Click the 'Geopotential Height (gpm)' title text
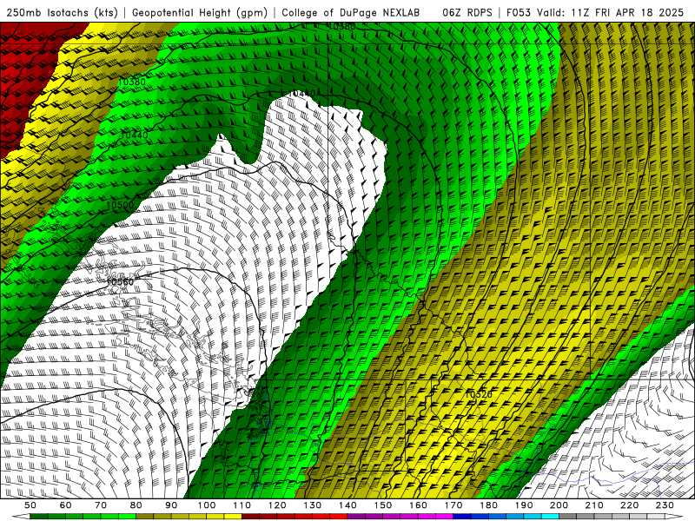This screenshot has height=521, width=695. (200, 13)
